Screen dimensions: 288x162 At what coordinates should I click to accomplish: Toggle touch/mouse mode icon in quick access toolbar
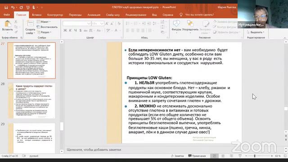click(x=34, y=7)
